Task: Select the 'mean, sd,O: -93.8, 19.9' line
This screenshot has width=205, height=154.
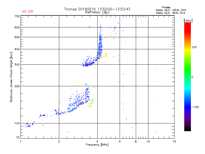Action: point(171,10)
